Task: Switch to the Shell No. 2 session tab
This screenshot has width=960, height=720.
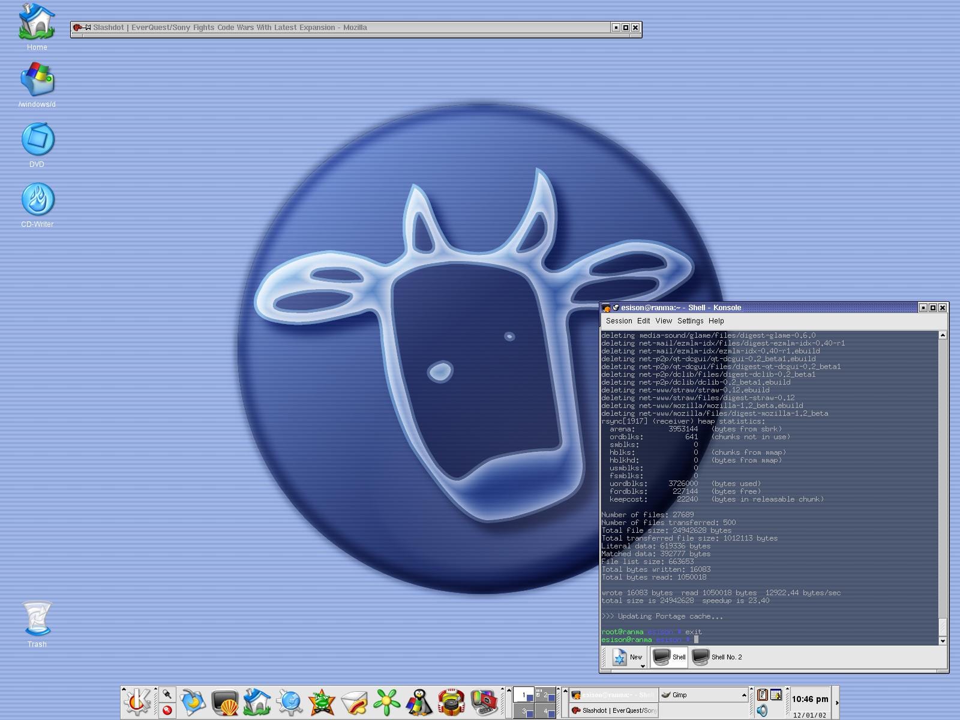Action: click(x=718, y=657)
